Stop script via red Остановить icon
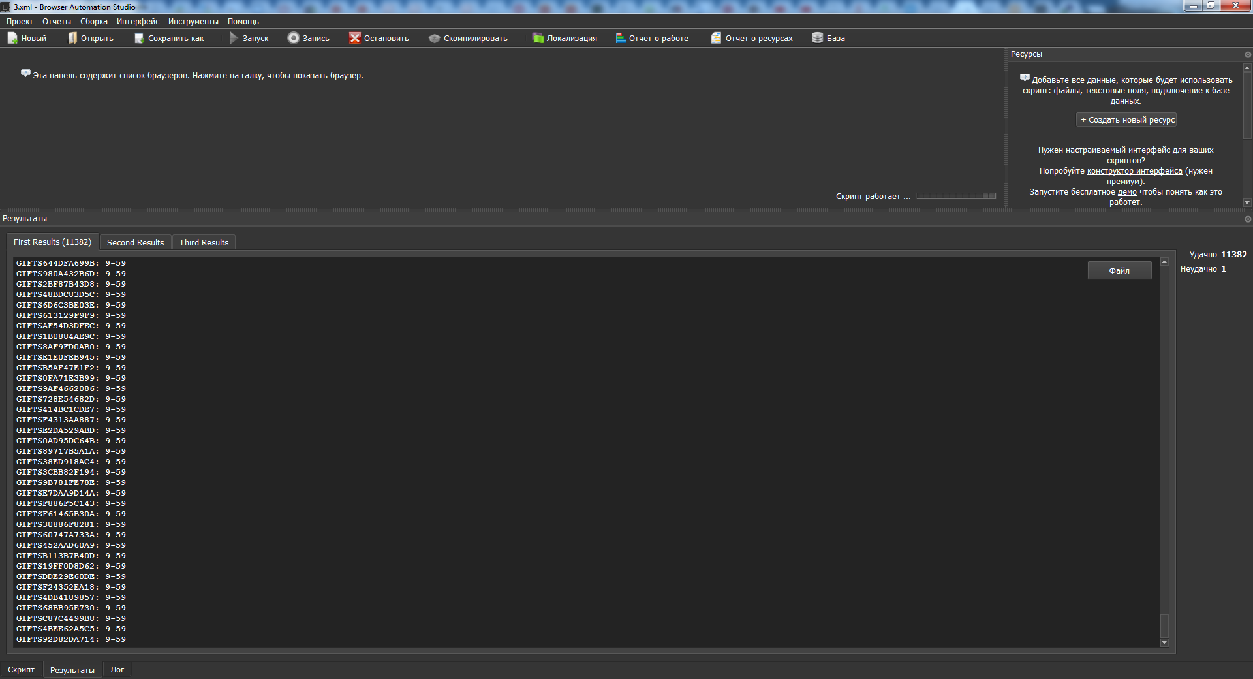 click(355, 38)
